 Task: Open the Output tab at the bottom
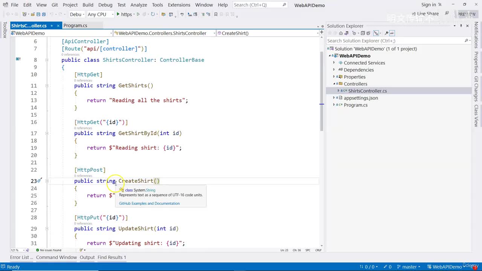click(x=87, y=257)
